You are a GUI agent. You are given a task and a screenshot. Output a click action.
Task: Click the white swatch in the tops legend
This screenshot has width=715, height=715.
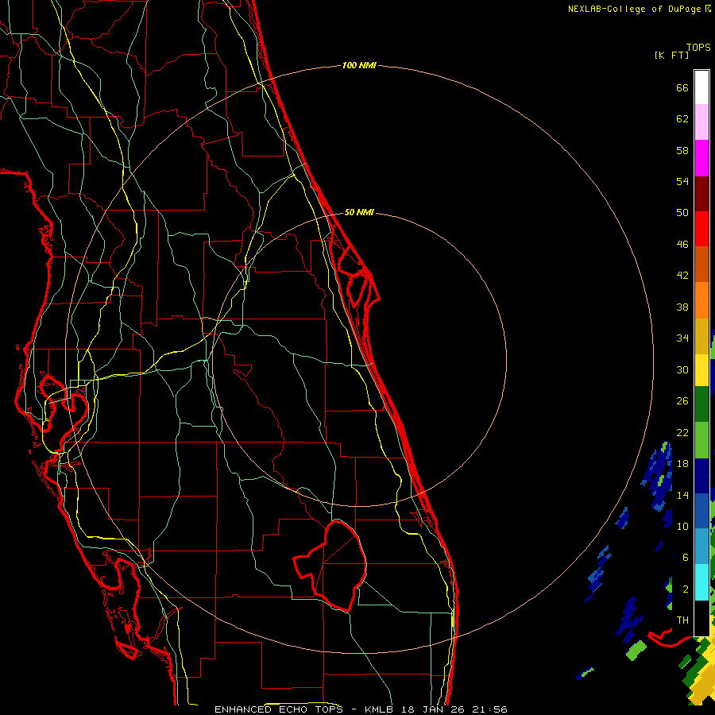[x=701, y=87]
